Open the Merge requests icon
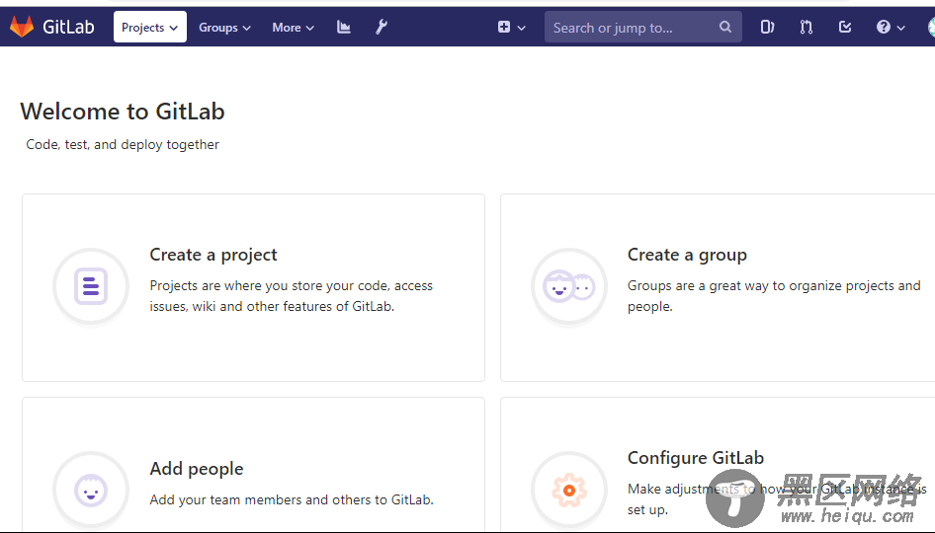Image resolution: width=935 pixels, height=533 pixels. coord(807,27)
